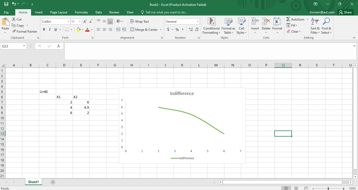Screen dimensions: 358x190
Task: Open Conditional Formatting menu
Action: coord(211,26)
